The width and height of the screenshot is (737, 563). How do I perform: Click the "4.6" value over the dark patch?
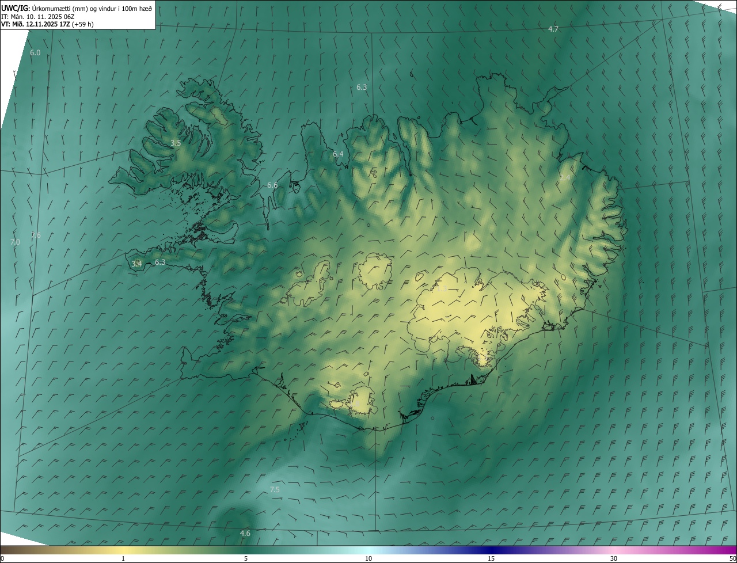tap(245, 533)
